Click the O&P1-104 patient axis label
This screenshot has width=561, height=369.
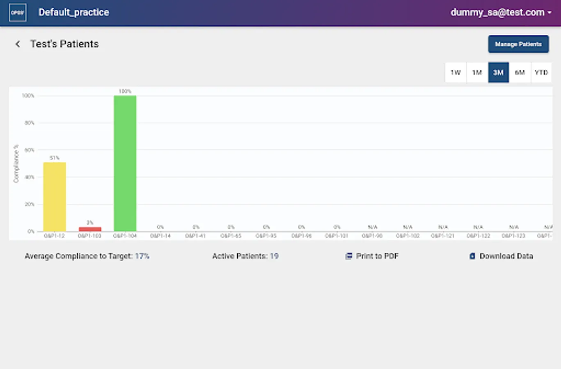pos(125,236)
